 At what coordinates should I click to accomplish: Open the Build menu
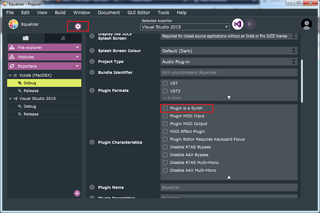pos(60,12)
